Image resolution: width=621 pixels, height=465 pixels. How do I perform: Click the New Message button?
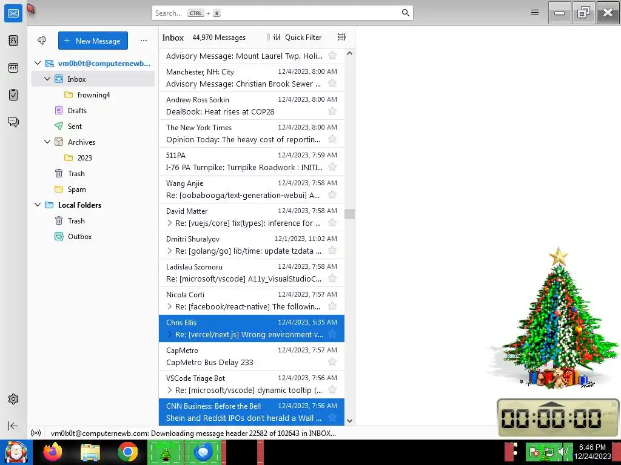(93, 41)
